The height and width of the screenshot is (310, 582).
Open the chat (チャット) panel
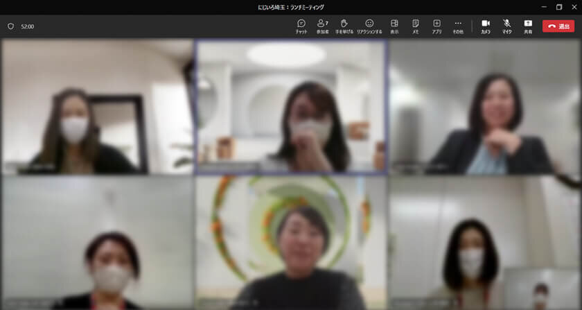point(301,26)
